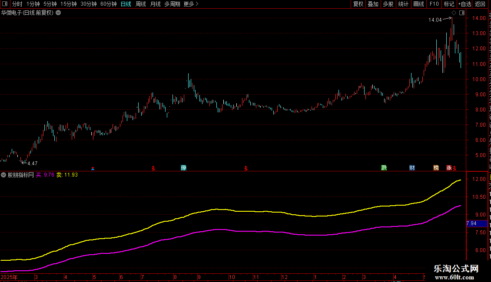Click the diamond icon above the chart
The image size is (491, 282).
454,13
